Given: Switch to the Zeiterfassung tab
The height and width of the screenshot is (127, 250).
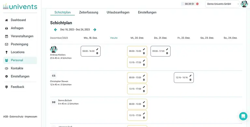Looking at the screenshot, I should click(89, 12).
